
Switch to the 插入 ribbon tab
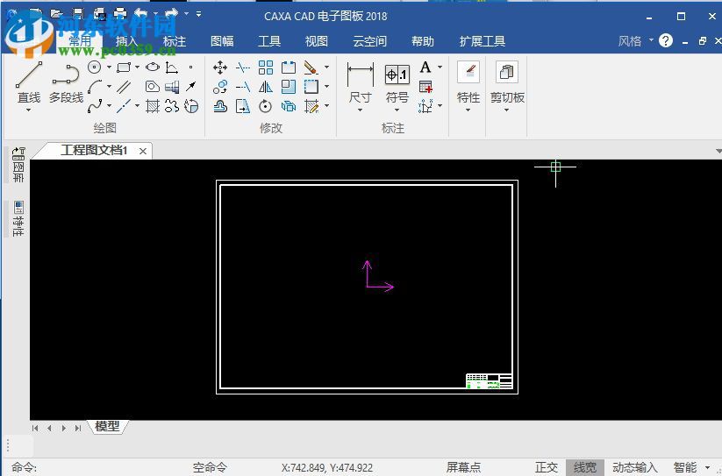tap(126, 41)
